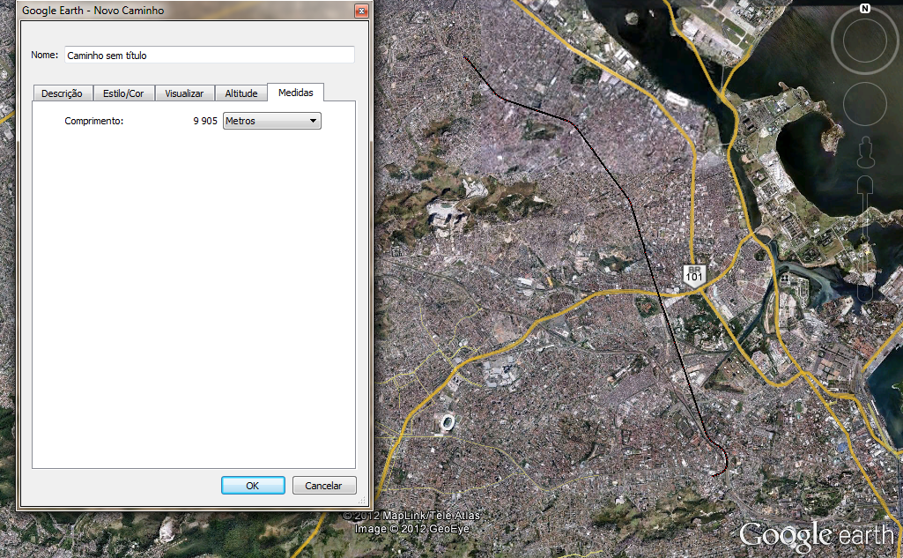Click the Medidas tab
Image resolution: width=903 pixels, height=558 pixels.
point(295,93)
